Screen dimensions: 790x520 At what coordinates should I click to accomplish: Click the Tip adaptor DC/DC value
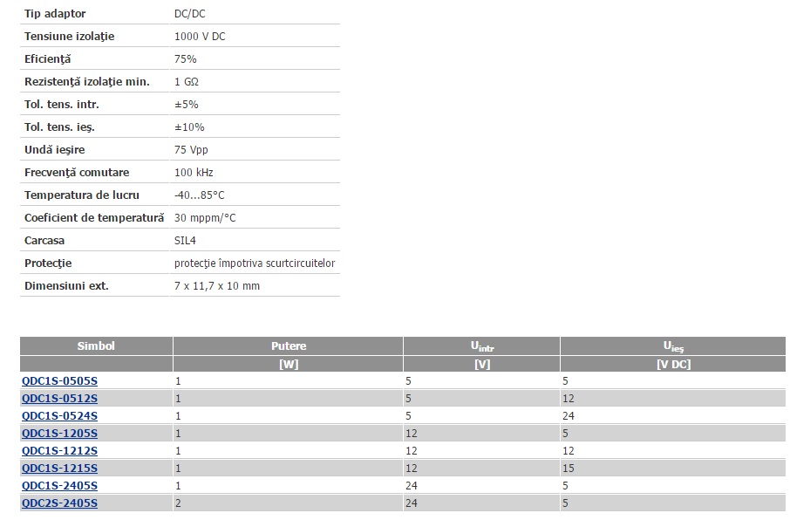189,14
